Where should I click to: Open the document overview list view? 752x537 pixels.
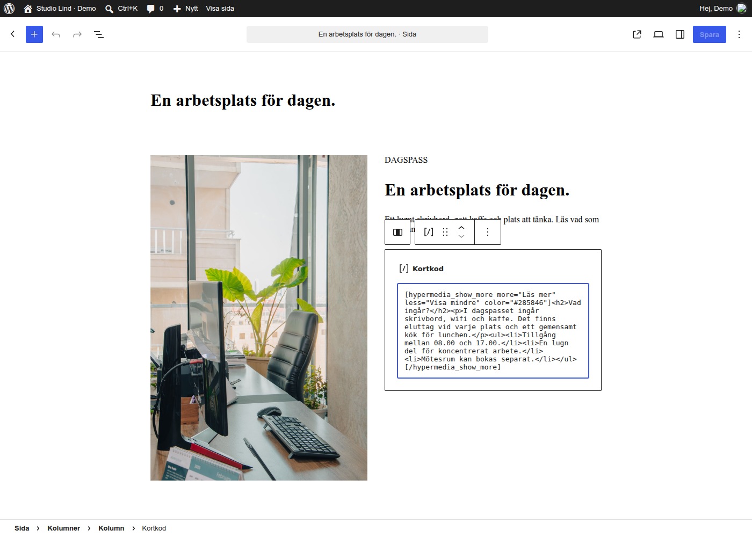(x=99, y=34)
